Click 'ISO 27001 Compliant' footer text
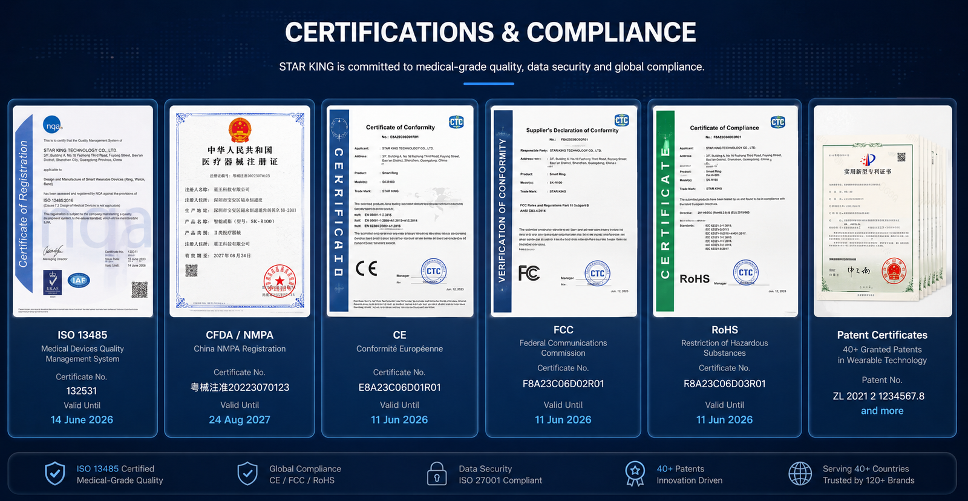968x501 pixels. 500,480
